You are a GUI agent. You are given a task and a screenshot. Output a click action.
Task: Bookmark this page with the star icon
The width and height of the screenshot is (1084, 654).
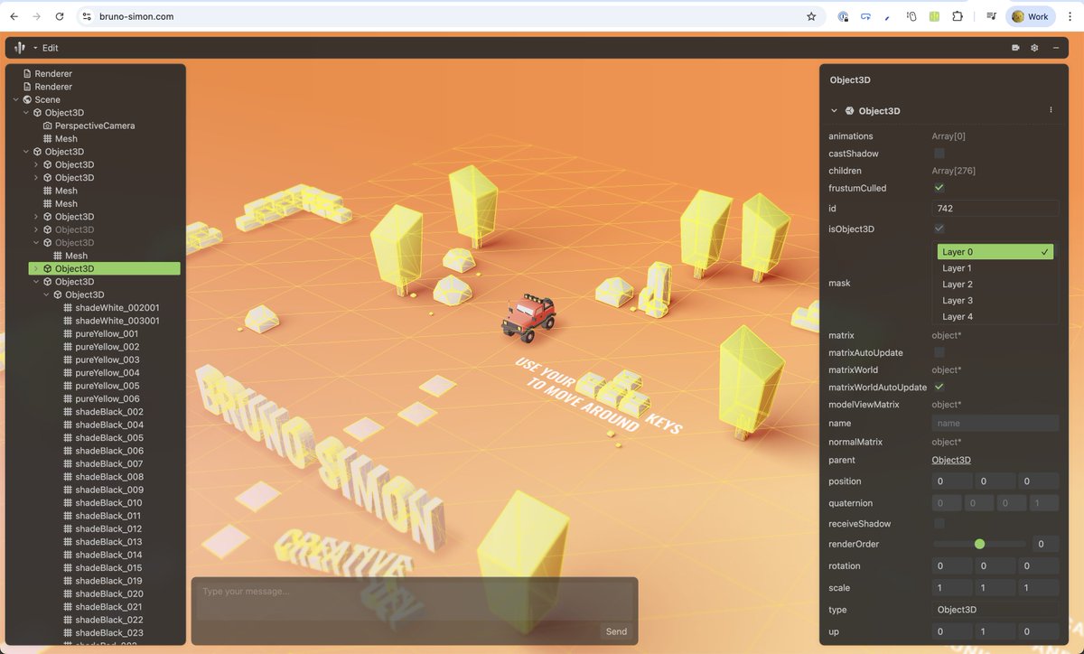tap(811, 16)
